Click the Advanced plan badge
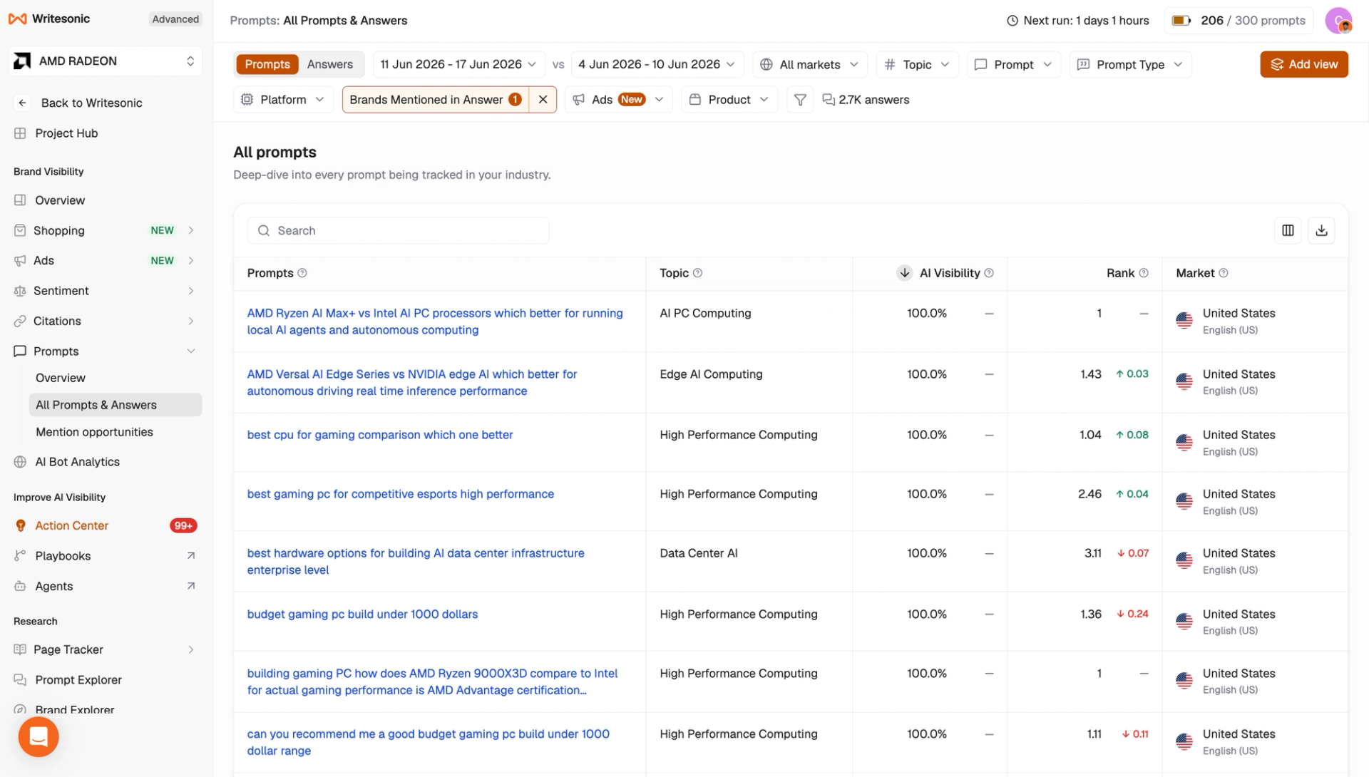Viewport: 1369px width, 777px height. (175, 19)
